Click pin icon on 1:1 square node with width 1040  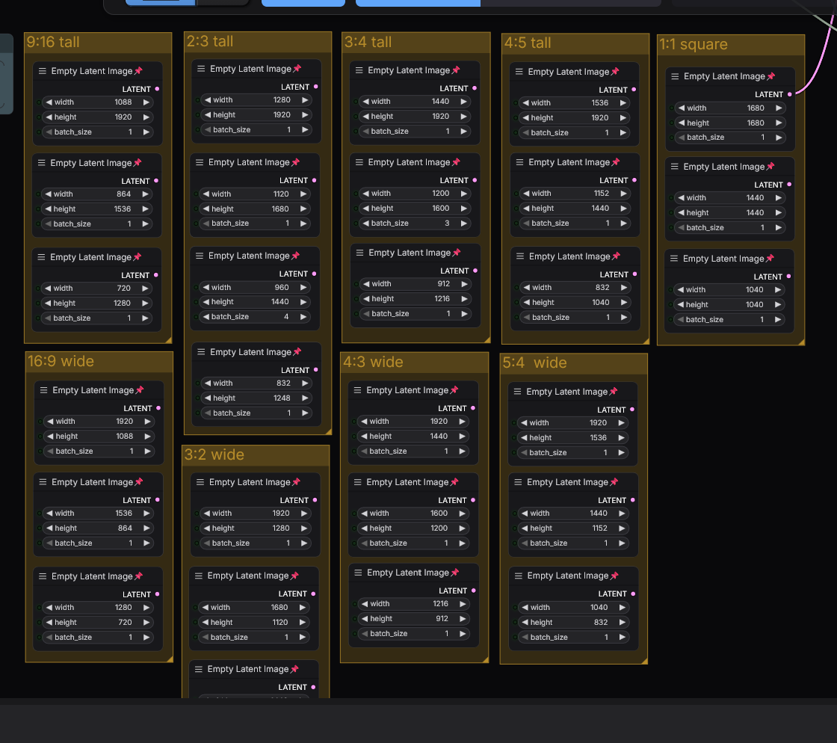click(770, 259)
